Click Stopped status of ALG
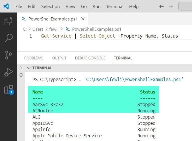Viewport: 192px width, 141px height. pyautogui.click(x=146, y=117)
